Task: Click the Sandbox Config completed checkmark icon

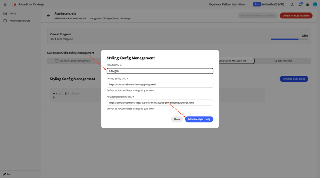Action: point(56,61)
